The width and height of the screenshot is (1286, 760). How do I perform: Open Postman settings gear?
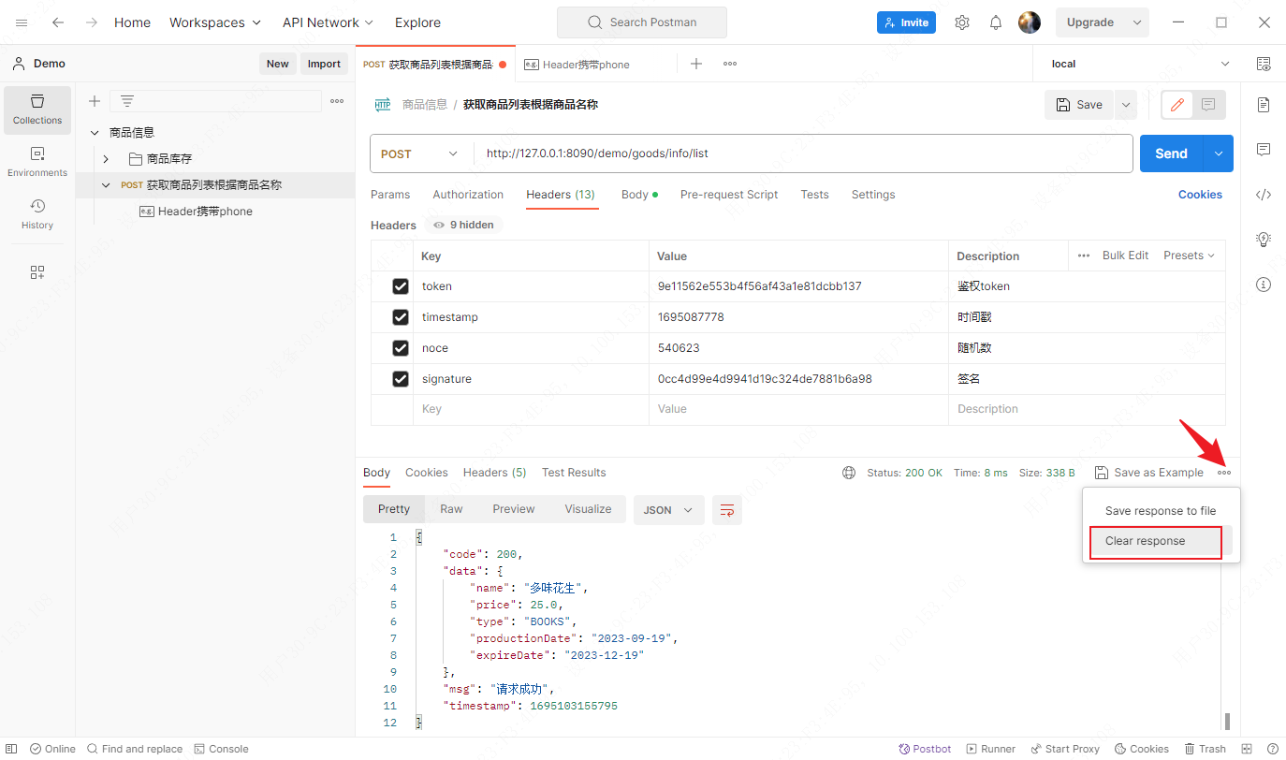tap(962, 22)
